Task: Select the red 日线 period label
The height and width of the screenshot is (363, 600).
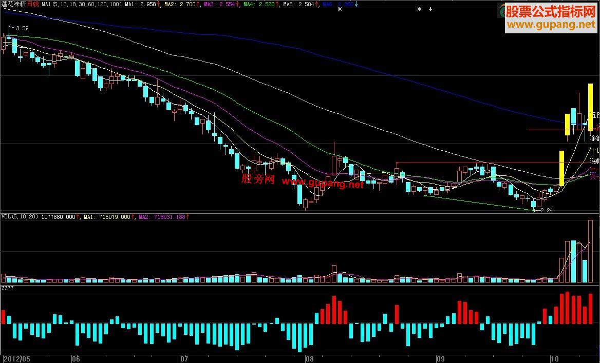Action: coord(33,4)
